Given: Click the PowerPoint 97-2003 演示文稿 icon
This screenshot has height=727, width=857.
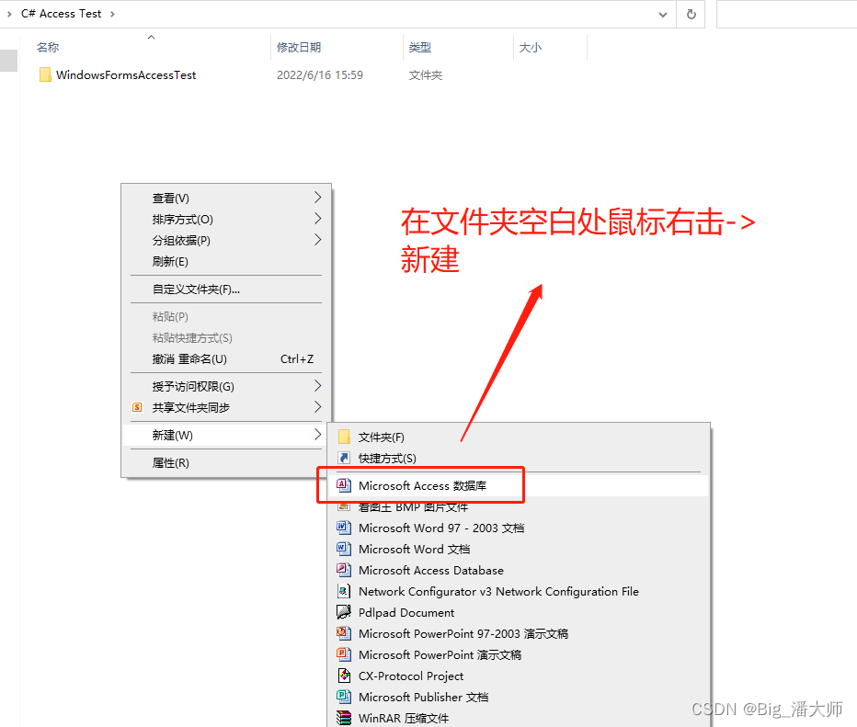Looking at the screenshot, I should coord(344,633).
